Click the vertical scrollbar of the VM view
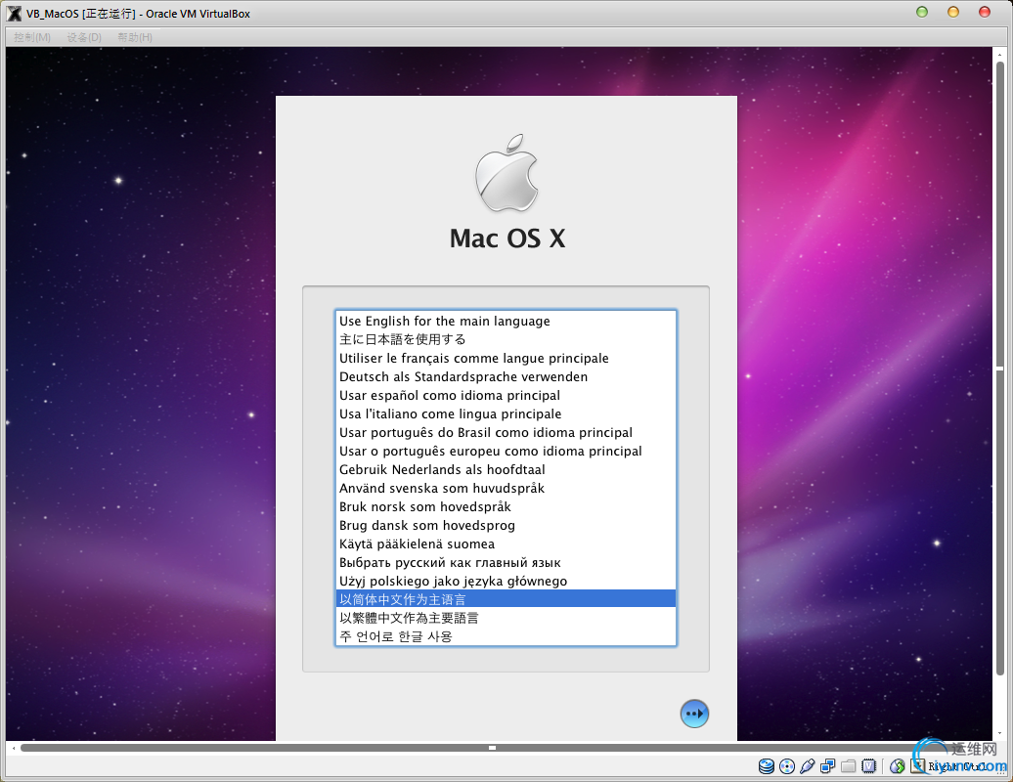Viewport: 1013px width, 782px height. pyautogui.click(x=1000, y=369)
